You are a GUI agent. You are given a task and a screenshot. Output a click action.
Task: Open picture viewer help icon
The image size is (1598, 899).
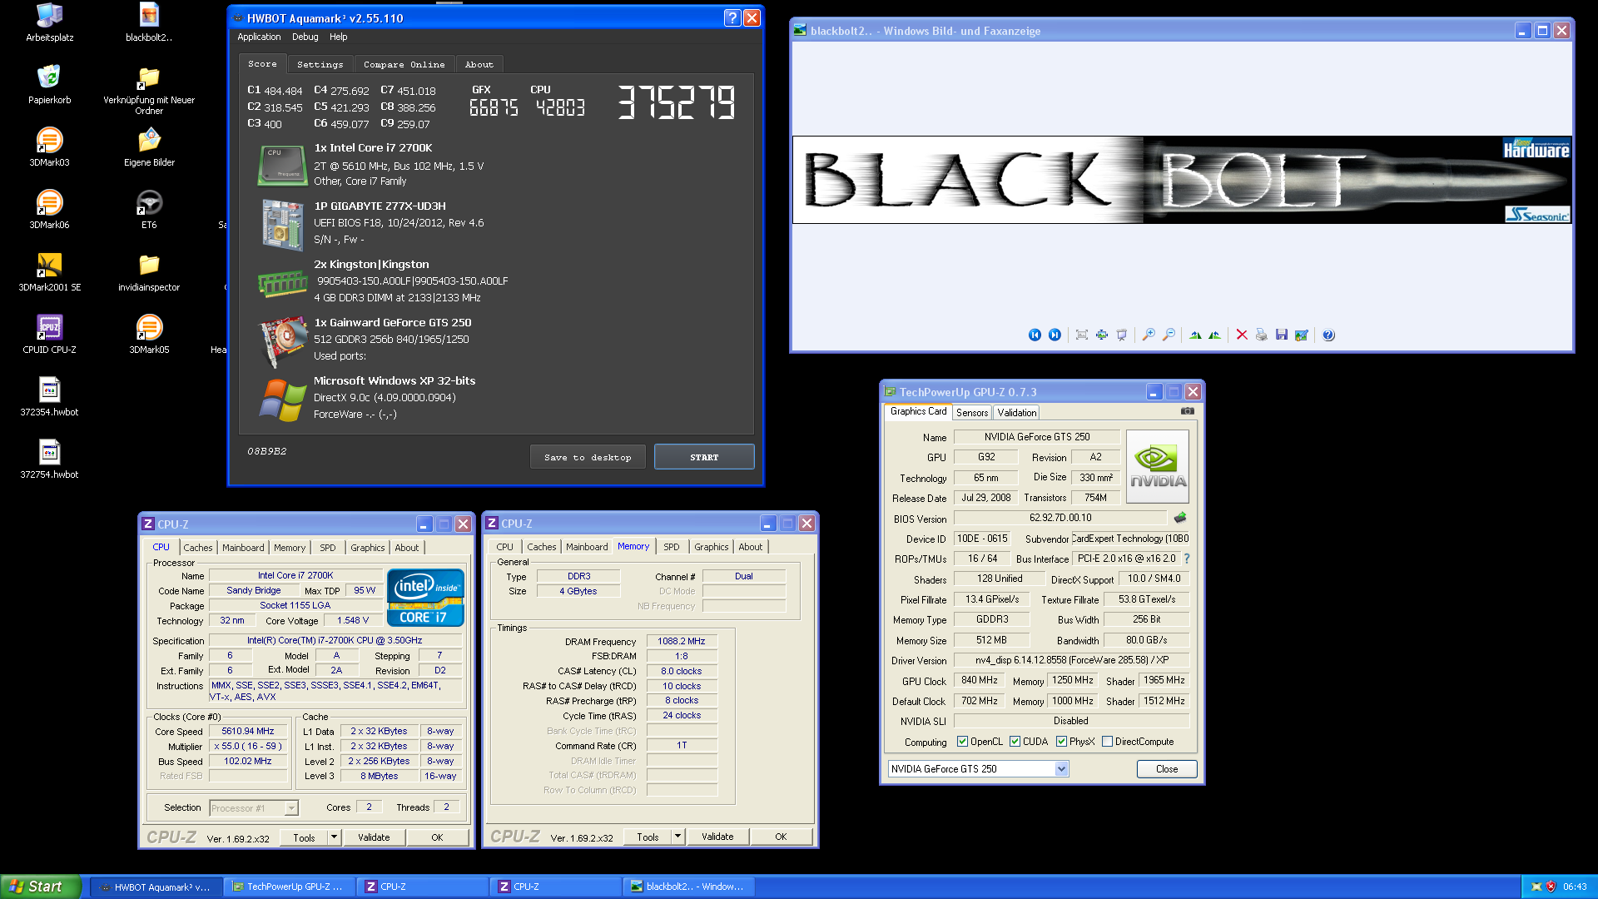tap(1328, 335)
